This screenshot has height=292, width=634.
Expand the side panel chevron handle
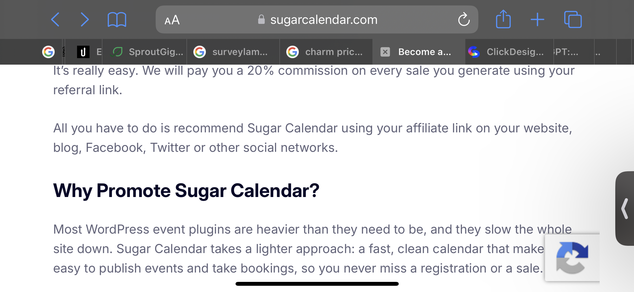tap(625, 208)
